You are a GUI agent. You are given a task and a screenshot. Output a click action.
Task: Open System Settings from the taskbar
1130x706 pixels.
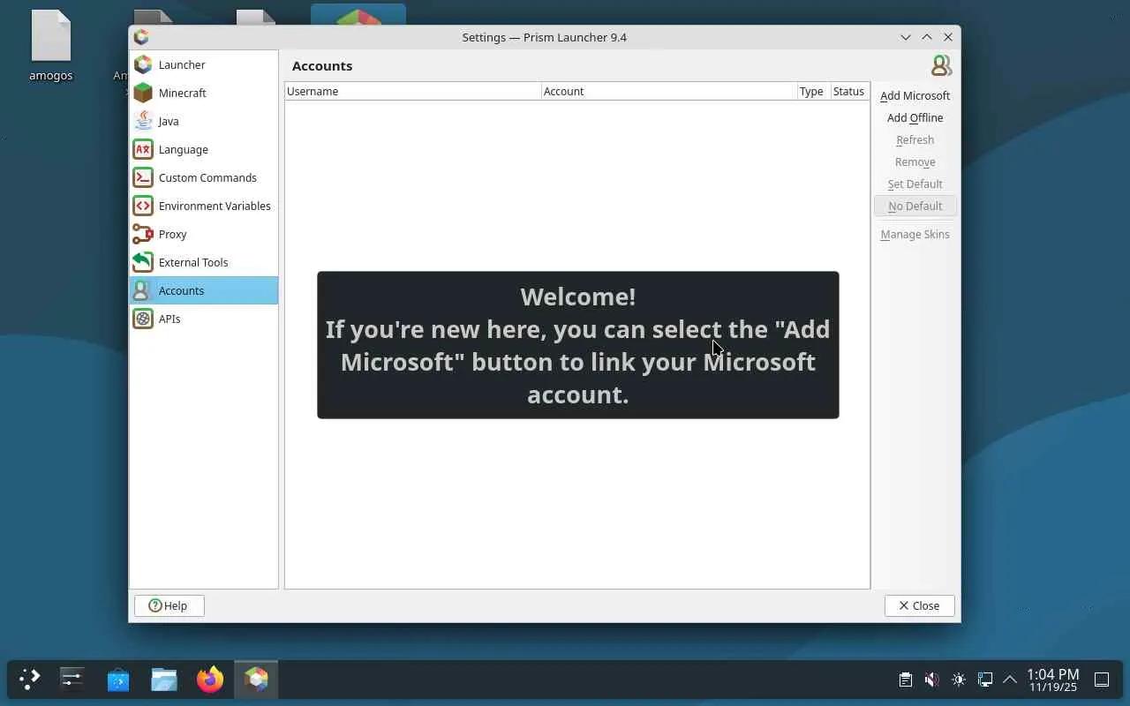72,679
